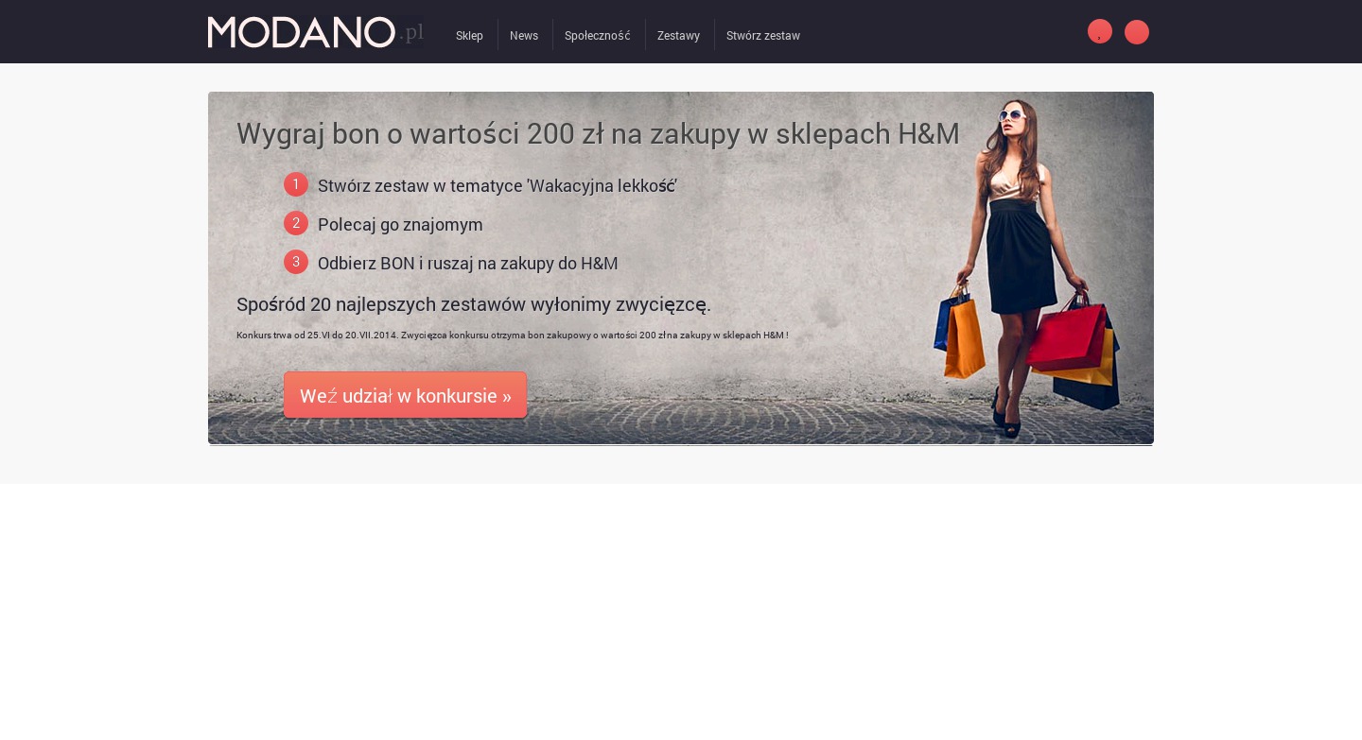
Task: Click the MODANO.pl logo
Action: coord(316,32)
